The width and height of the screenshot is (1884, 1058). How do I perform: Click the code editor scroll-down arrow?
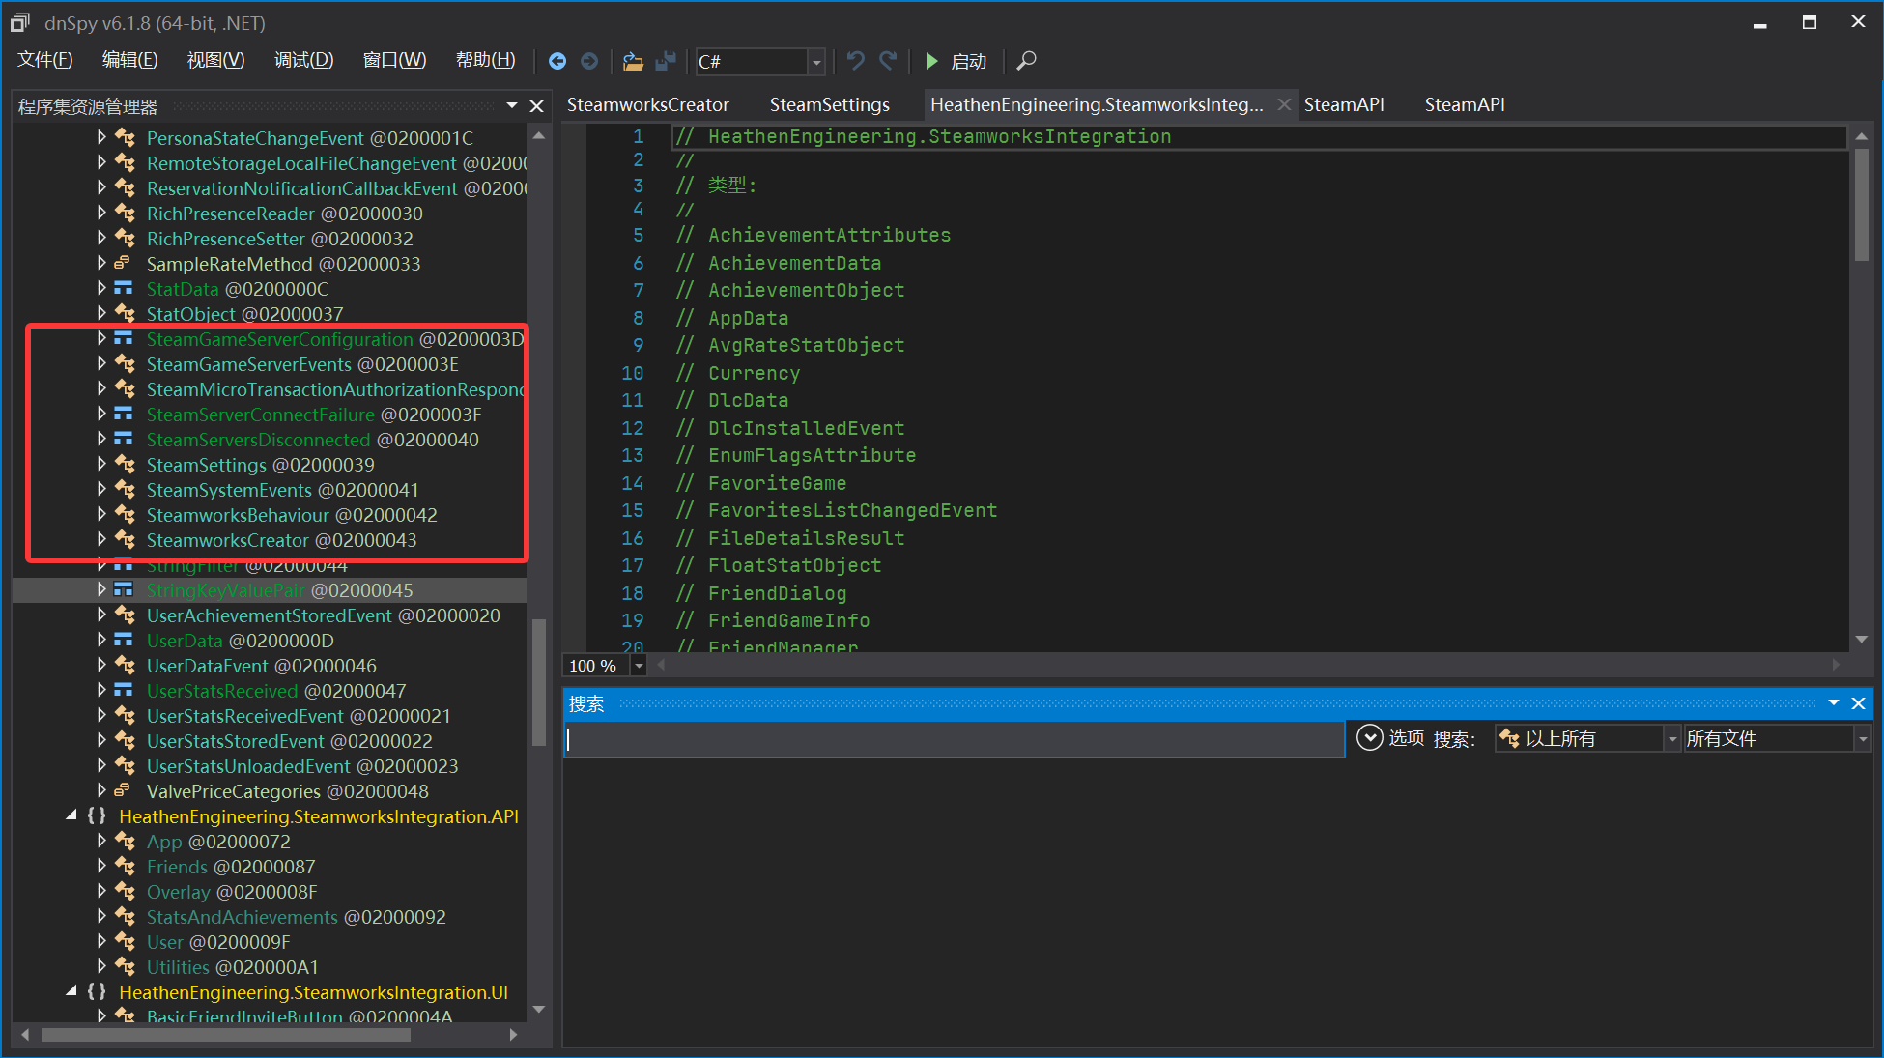1862,640
